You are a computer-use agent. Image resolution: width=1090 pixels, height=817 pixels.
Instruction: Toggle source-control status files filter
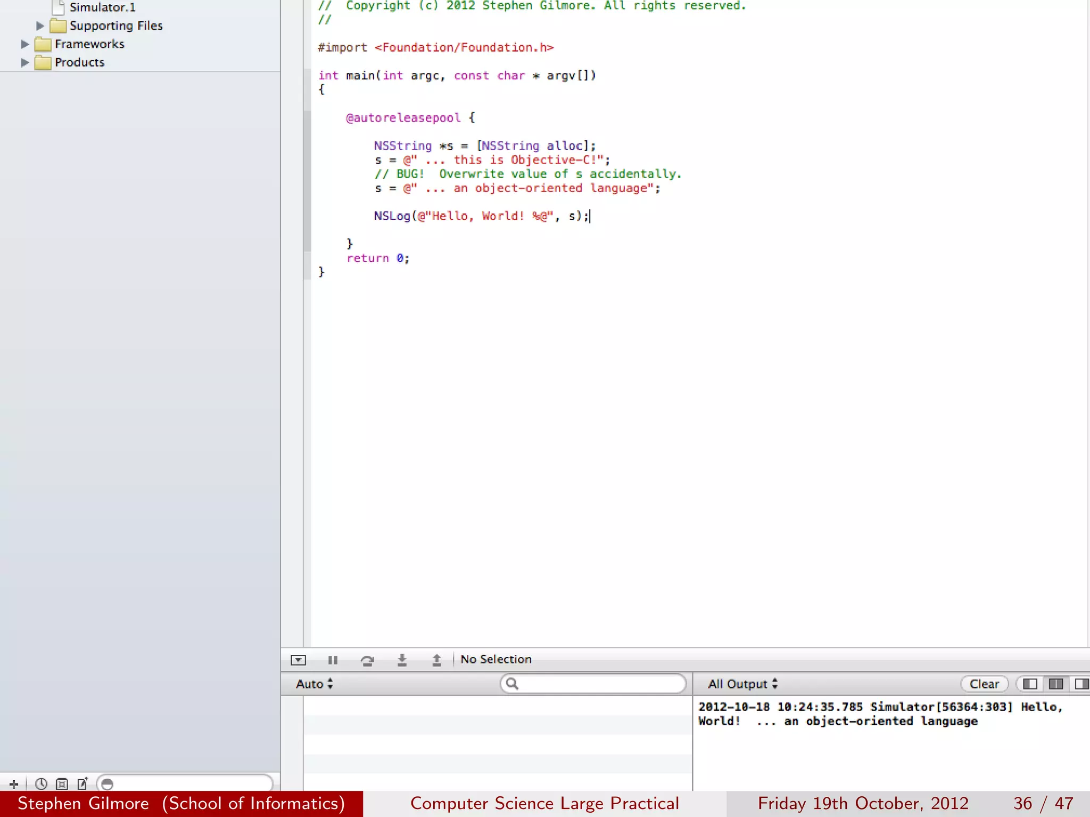tap(62, 784)
